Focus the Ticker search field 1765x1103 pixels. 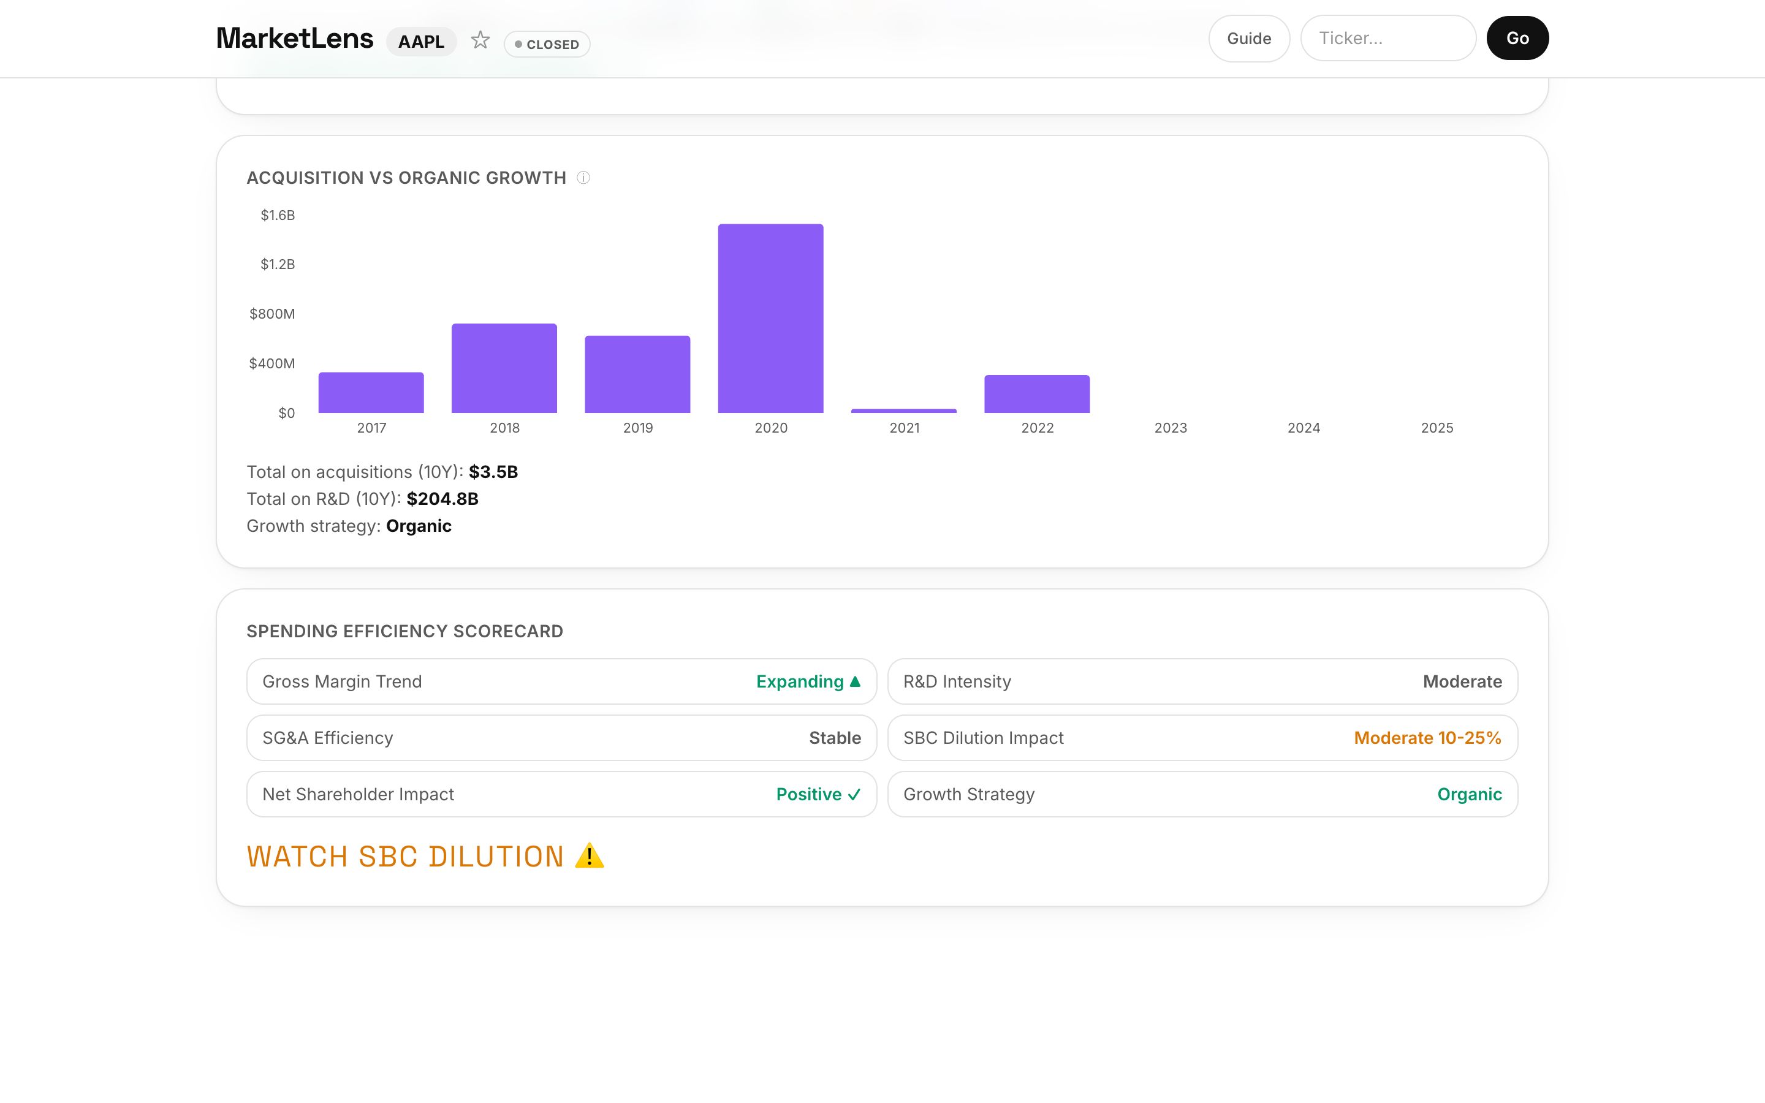click(x=1388, y=39)
